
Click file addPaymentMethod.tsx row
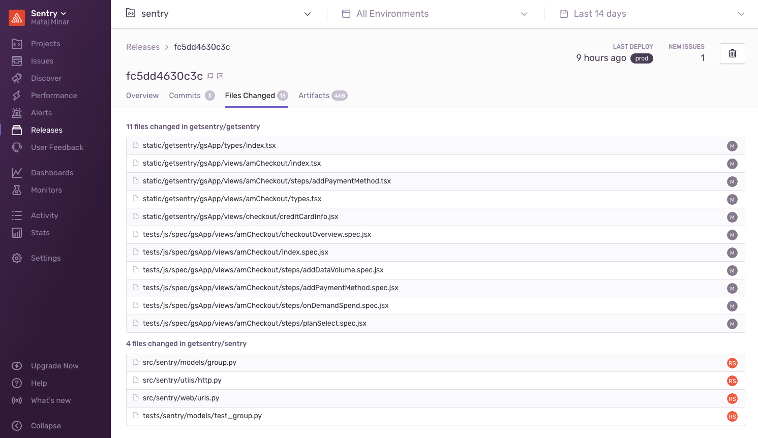tap(435, 181)
